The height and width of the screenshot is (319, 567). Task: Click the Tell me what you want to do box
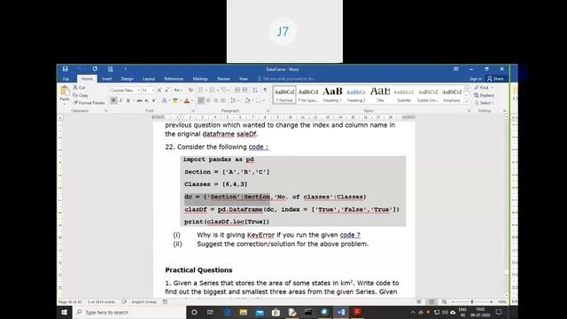[287, 79]
